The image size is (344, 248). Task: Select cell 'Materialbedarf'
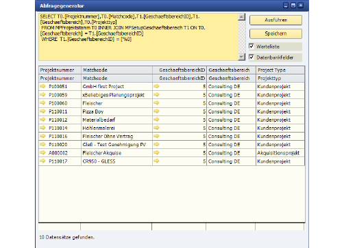(x=116, y=120)
